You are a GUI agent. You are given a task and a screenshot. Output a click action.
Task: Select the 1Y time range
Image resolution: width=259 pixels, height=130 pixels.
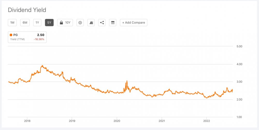[x=37, y=23]
